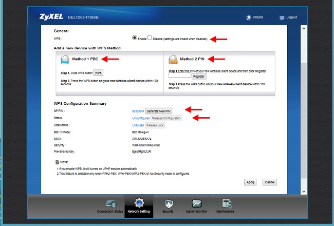Click Release Lock button

coord(155,125)
